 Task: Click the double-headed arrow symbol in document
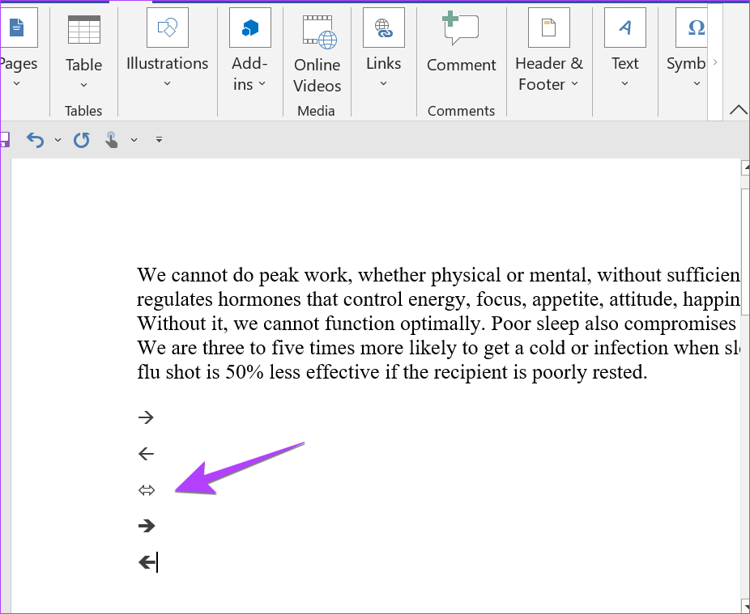tap(146, 490)
